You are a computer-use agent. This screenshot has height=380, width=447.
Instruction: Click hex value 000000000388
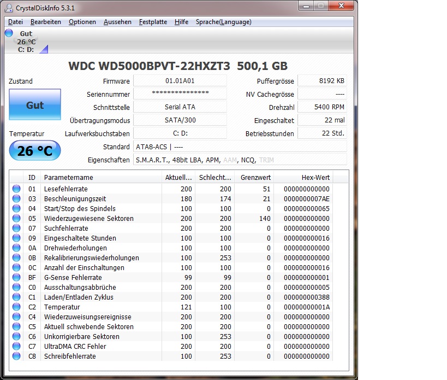pyautogui.click(x=306, y=297)
